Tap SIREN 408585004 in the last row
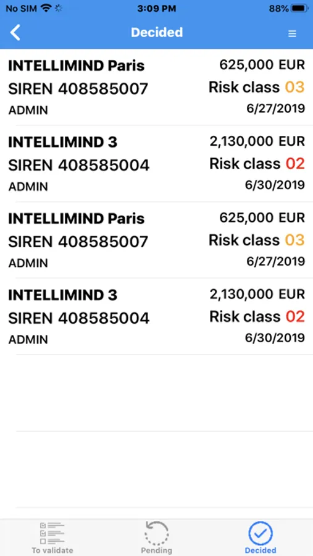313x556 pixels. click(x=78, y=318)
